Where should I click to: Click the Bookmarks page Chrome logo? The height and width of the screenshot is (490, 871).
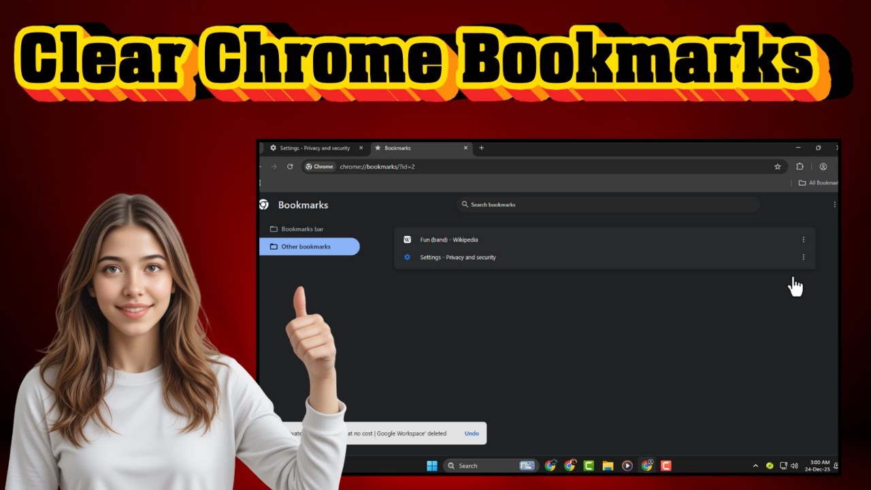tap(264, 205)
